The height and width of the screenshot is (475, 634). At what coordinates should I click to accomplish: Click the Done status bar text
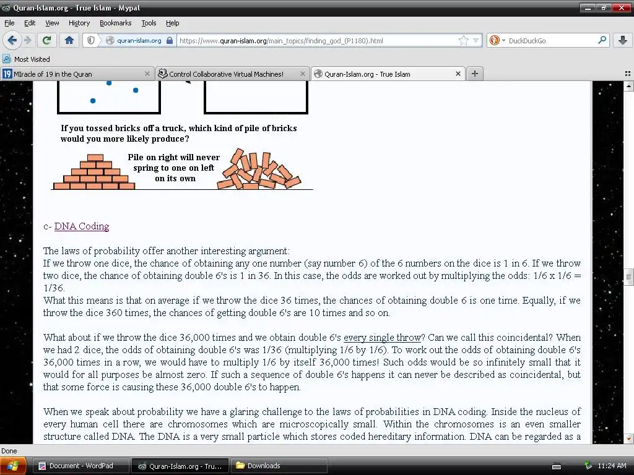pos(9,451)
